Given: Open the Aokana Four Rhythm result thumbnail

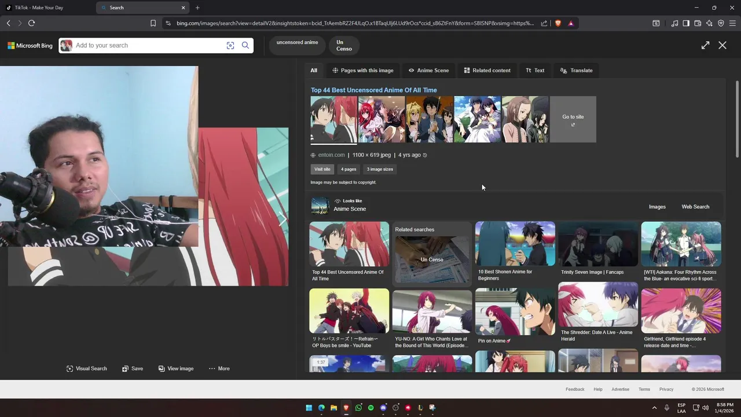Looking at the screenshot, I should pos(681,244).
